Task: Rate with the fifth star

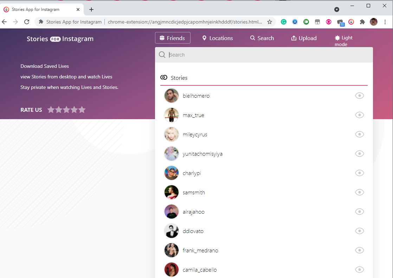Action: (82, 110)
